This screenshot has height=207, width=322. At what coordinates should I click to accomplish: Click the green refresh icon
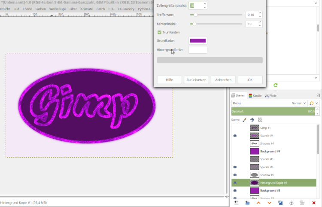[275, 85]
